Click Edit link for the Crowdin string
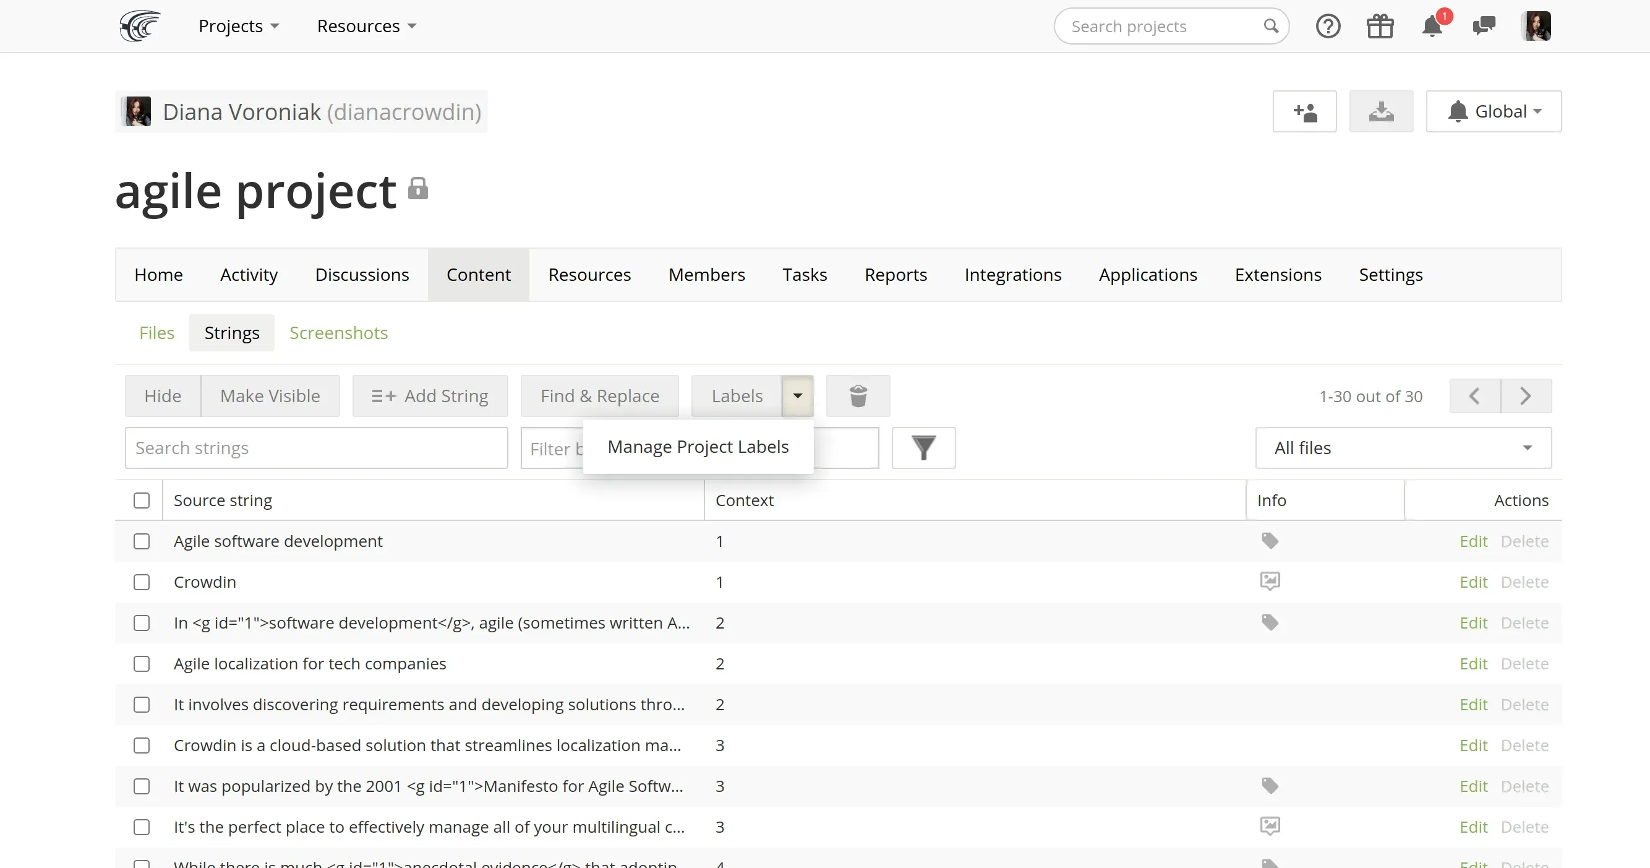The height and width of the screenshot is (868, 1650). click(x=1473, y=582)
